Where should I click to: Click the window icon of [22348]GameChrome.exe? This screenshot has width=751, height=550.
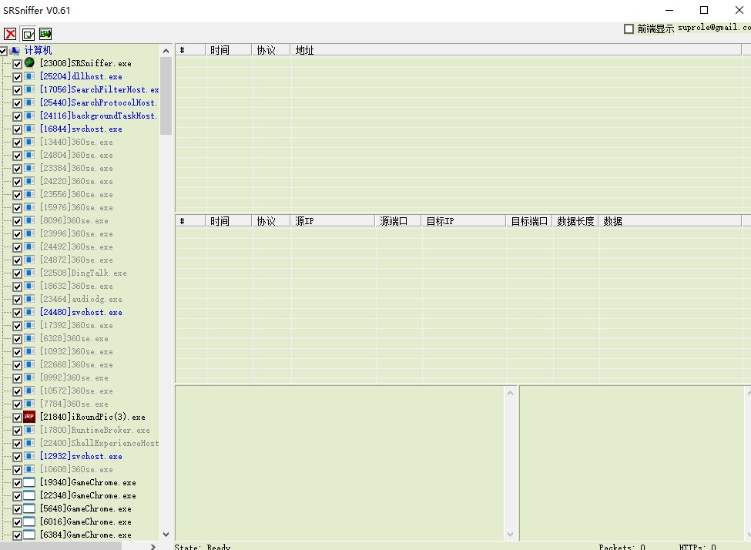click(x=29, y=495)
